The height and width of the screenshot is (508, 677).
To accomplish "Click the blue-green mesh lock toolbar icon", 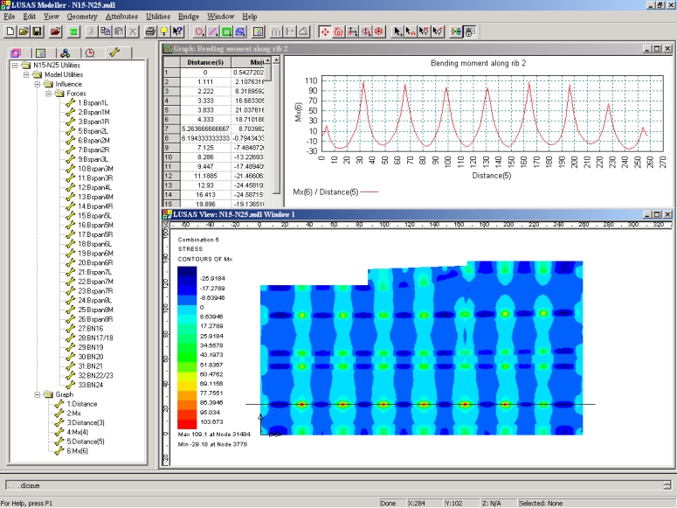I will tap(456, 31).
